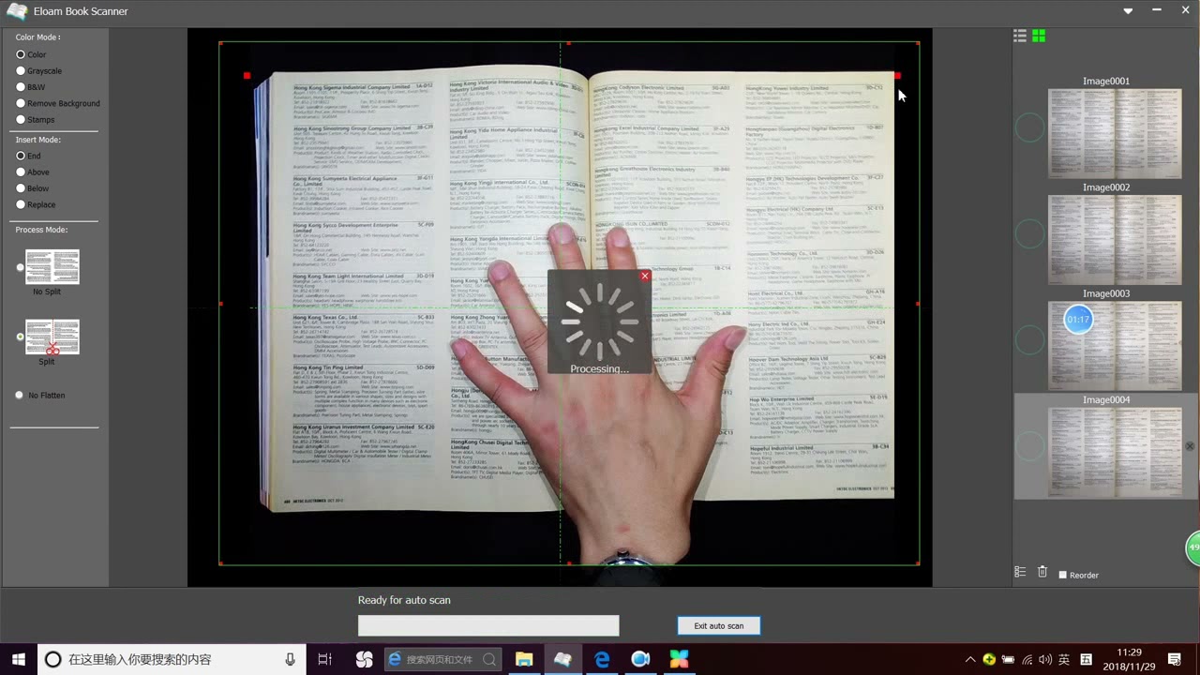The width and height of the screenshot is (1200, 675).
Task: Open the Action Center notifications icon
Action: [x=1175, y=659]
